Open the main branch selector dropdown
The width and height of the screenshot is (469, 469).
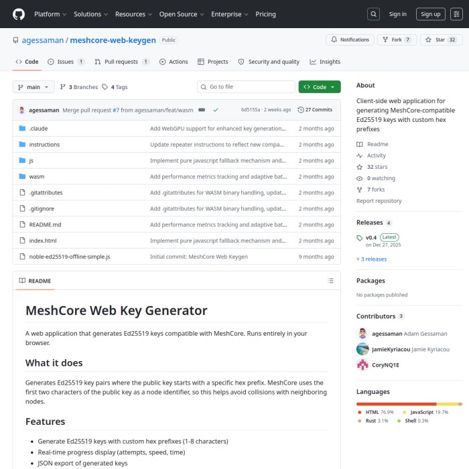[33, 86]
